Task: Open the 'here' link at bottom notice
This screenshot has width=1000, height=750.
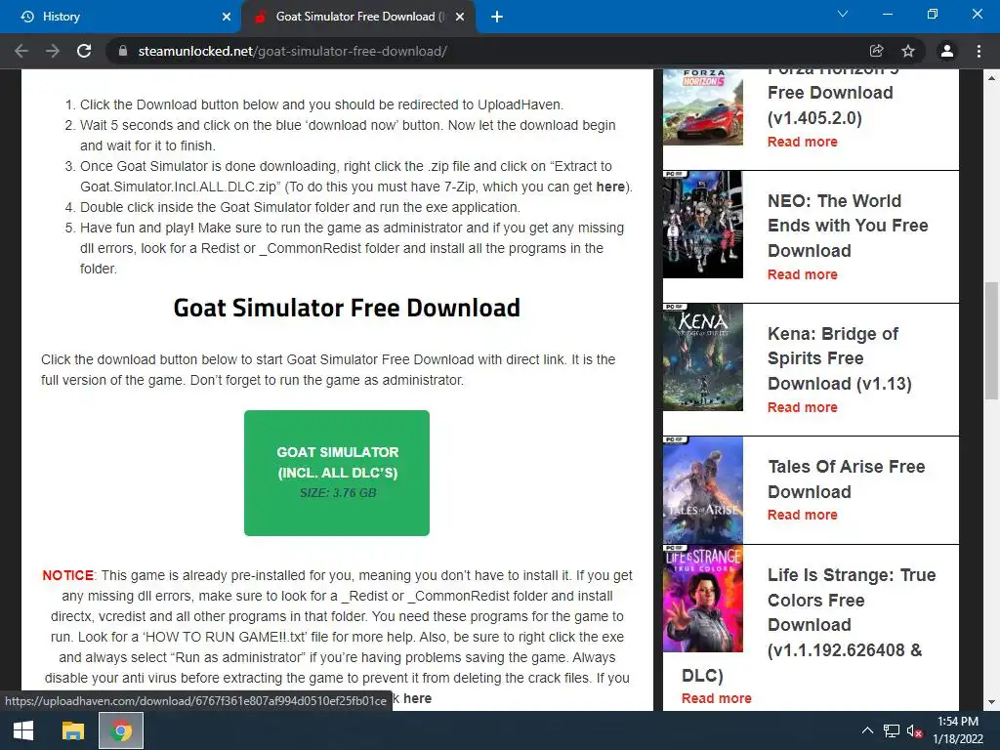Action: point(417,698)
